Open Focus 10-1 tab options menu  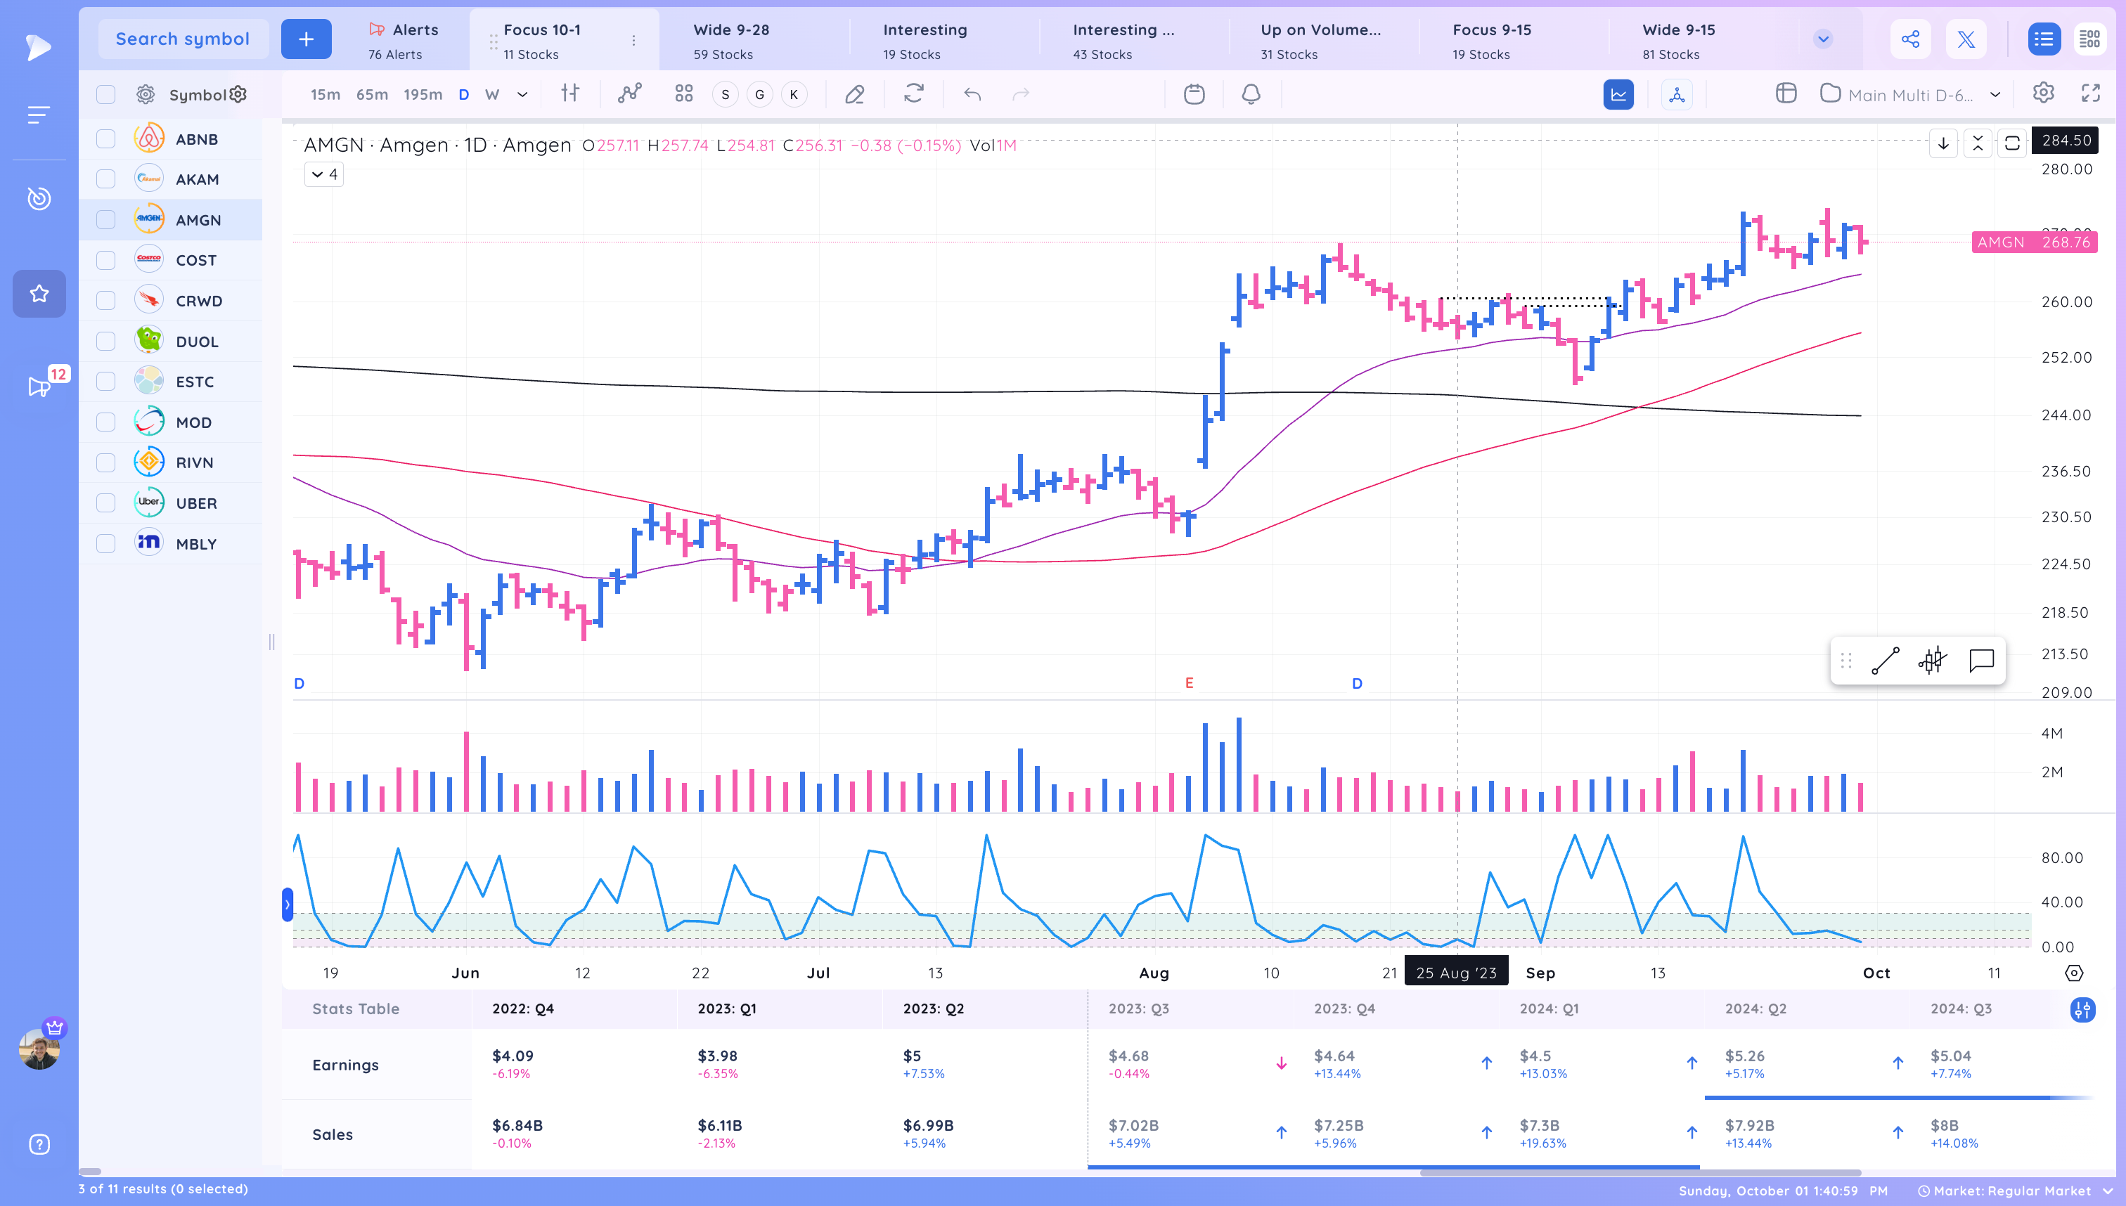pyautogui.click(x=634, y=41)
